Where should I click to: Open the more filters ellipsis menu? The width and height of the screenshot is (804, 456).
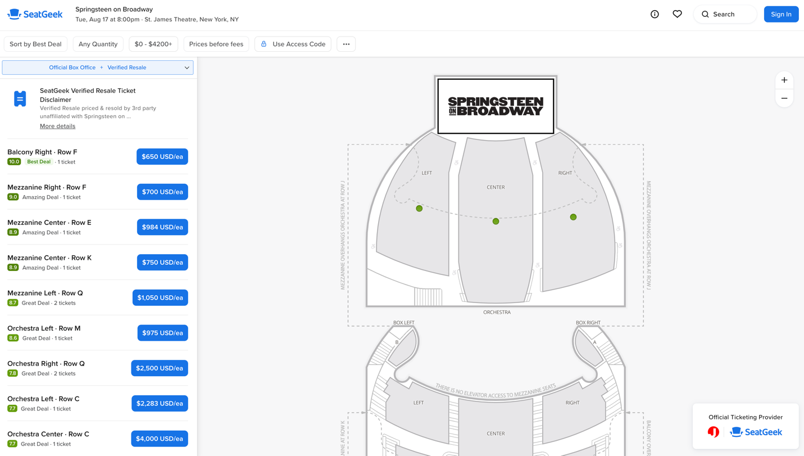coord(346,43)
